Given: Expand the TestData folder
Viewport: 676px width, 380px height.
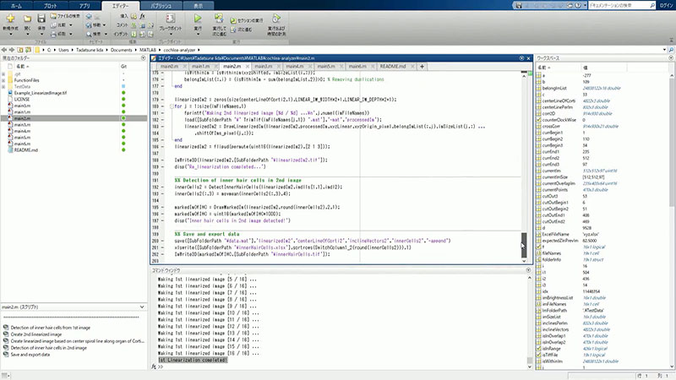Looking at the screenshot, I should pos(3,87).
